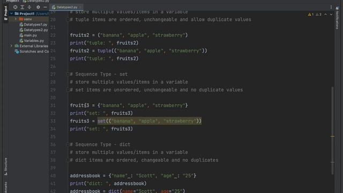The height and width of the screenshot is (193, 343).
Task: Click Expand All icon in Project panel
Action: click(x=23, y=7)
